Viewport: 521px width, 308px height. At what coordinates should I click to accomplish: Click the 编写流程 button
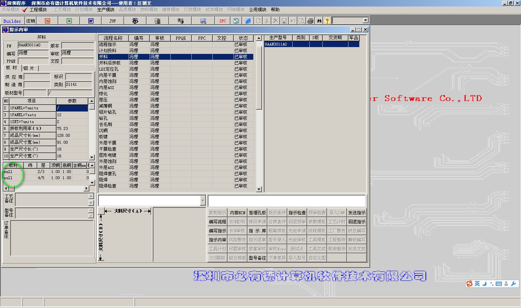pos(217,222)
